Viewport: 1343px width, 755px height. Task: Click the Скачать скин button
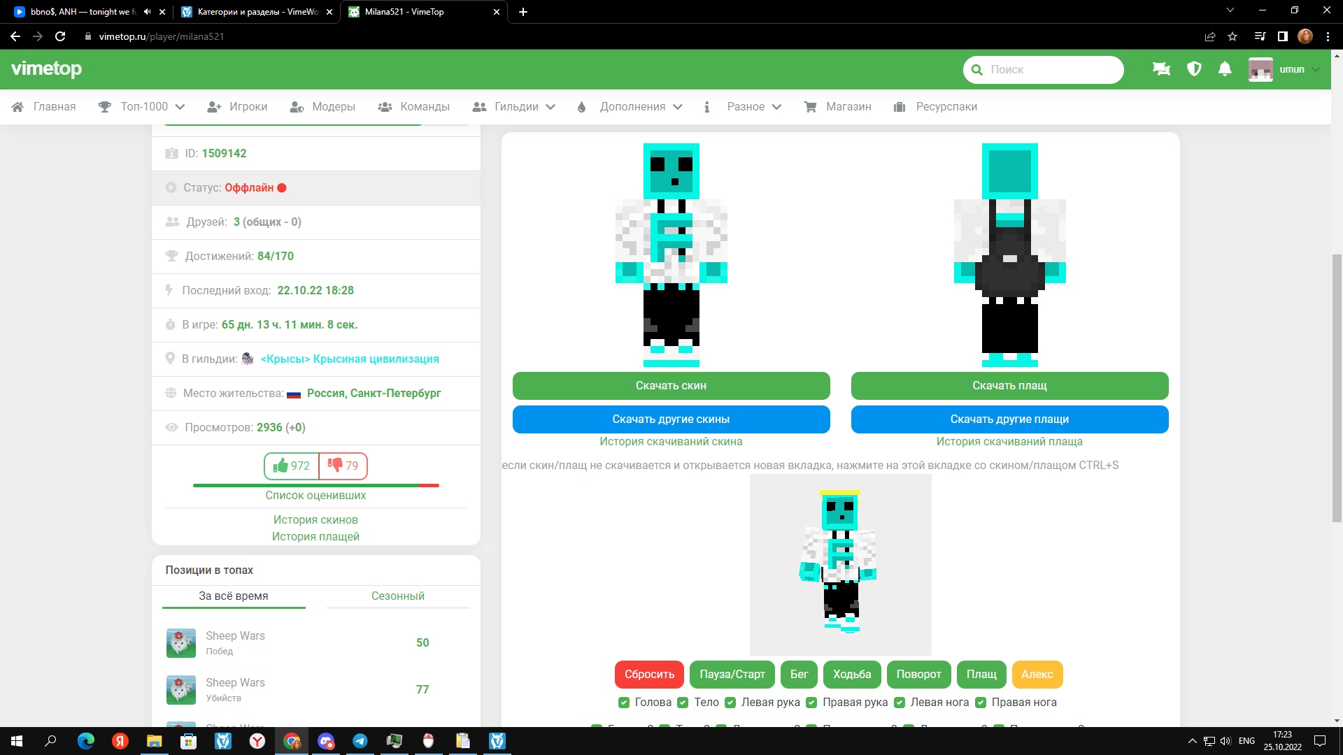pyautogui.click(x=671, y=386)
